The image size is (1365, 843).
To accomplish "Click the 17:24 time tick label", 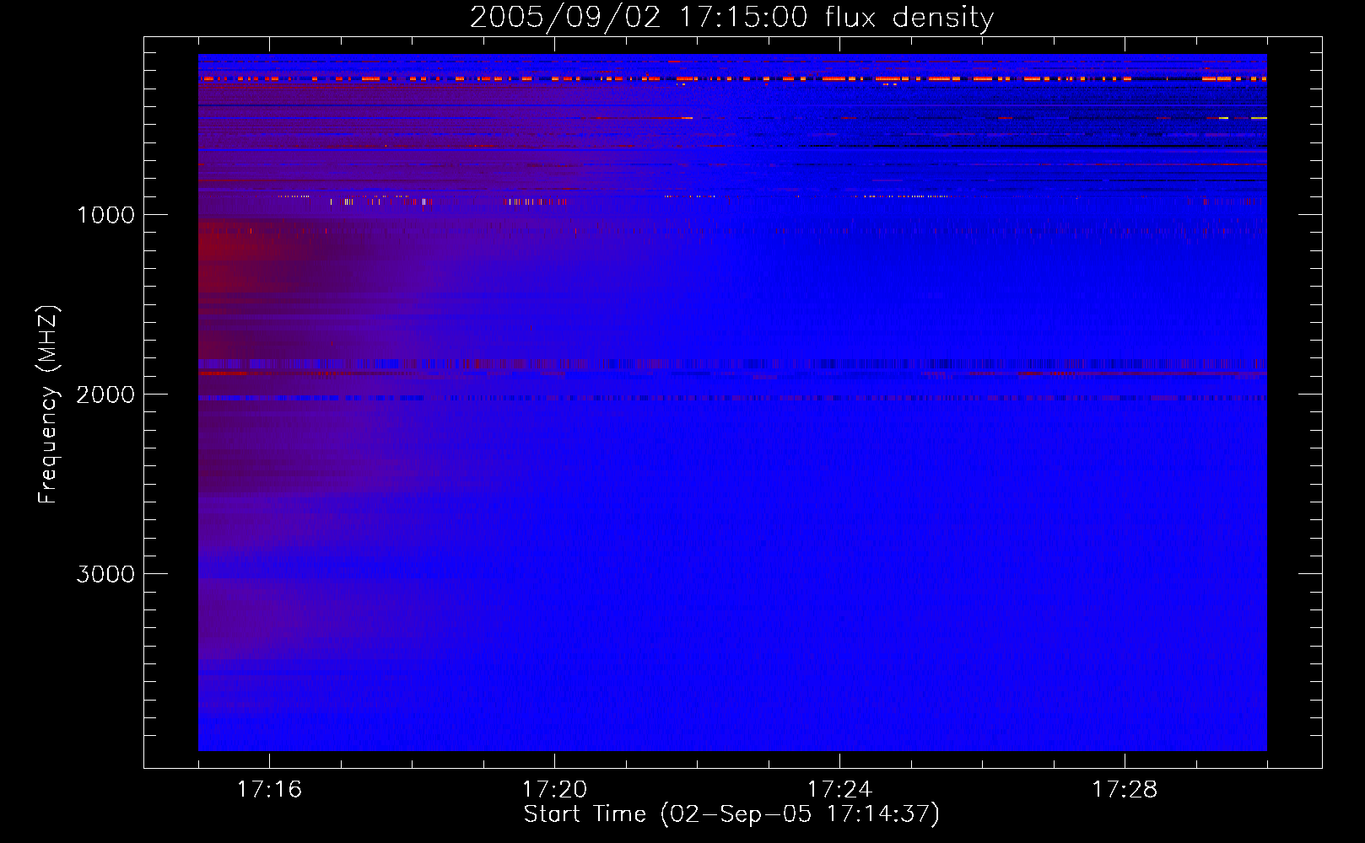I will 839,790.
